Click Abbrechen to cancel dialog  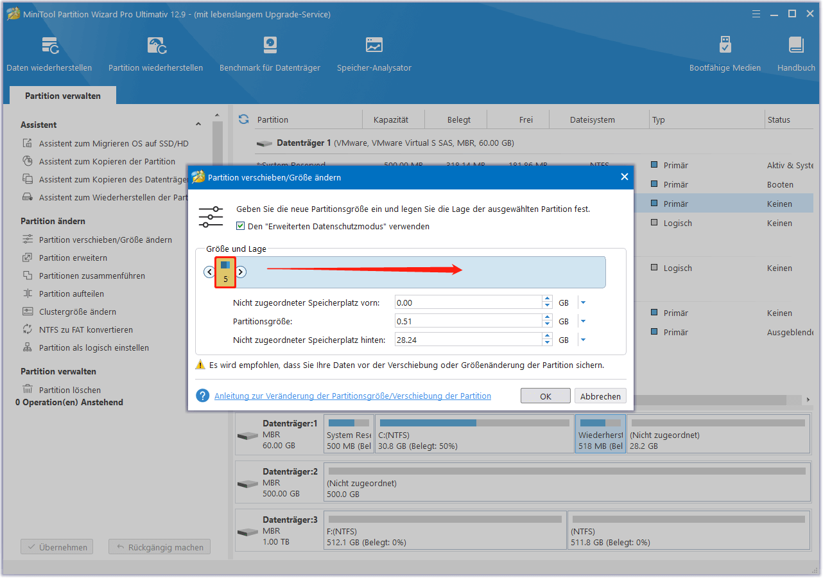click(600, 396)
